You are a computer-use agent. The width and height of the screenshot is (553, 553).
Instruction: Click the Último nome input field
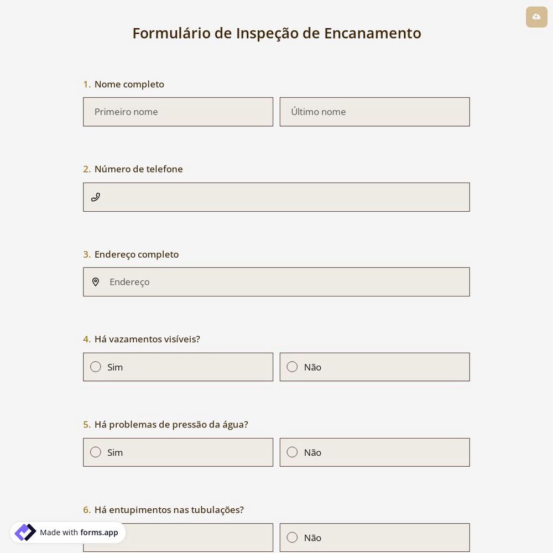[375, 112]
